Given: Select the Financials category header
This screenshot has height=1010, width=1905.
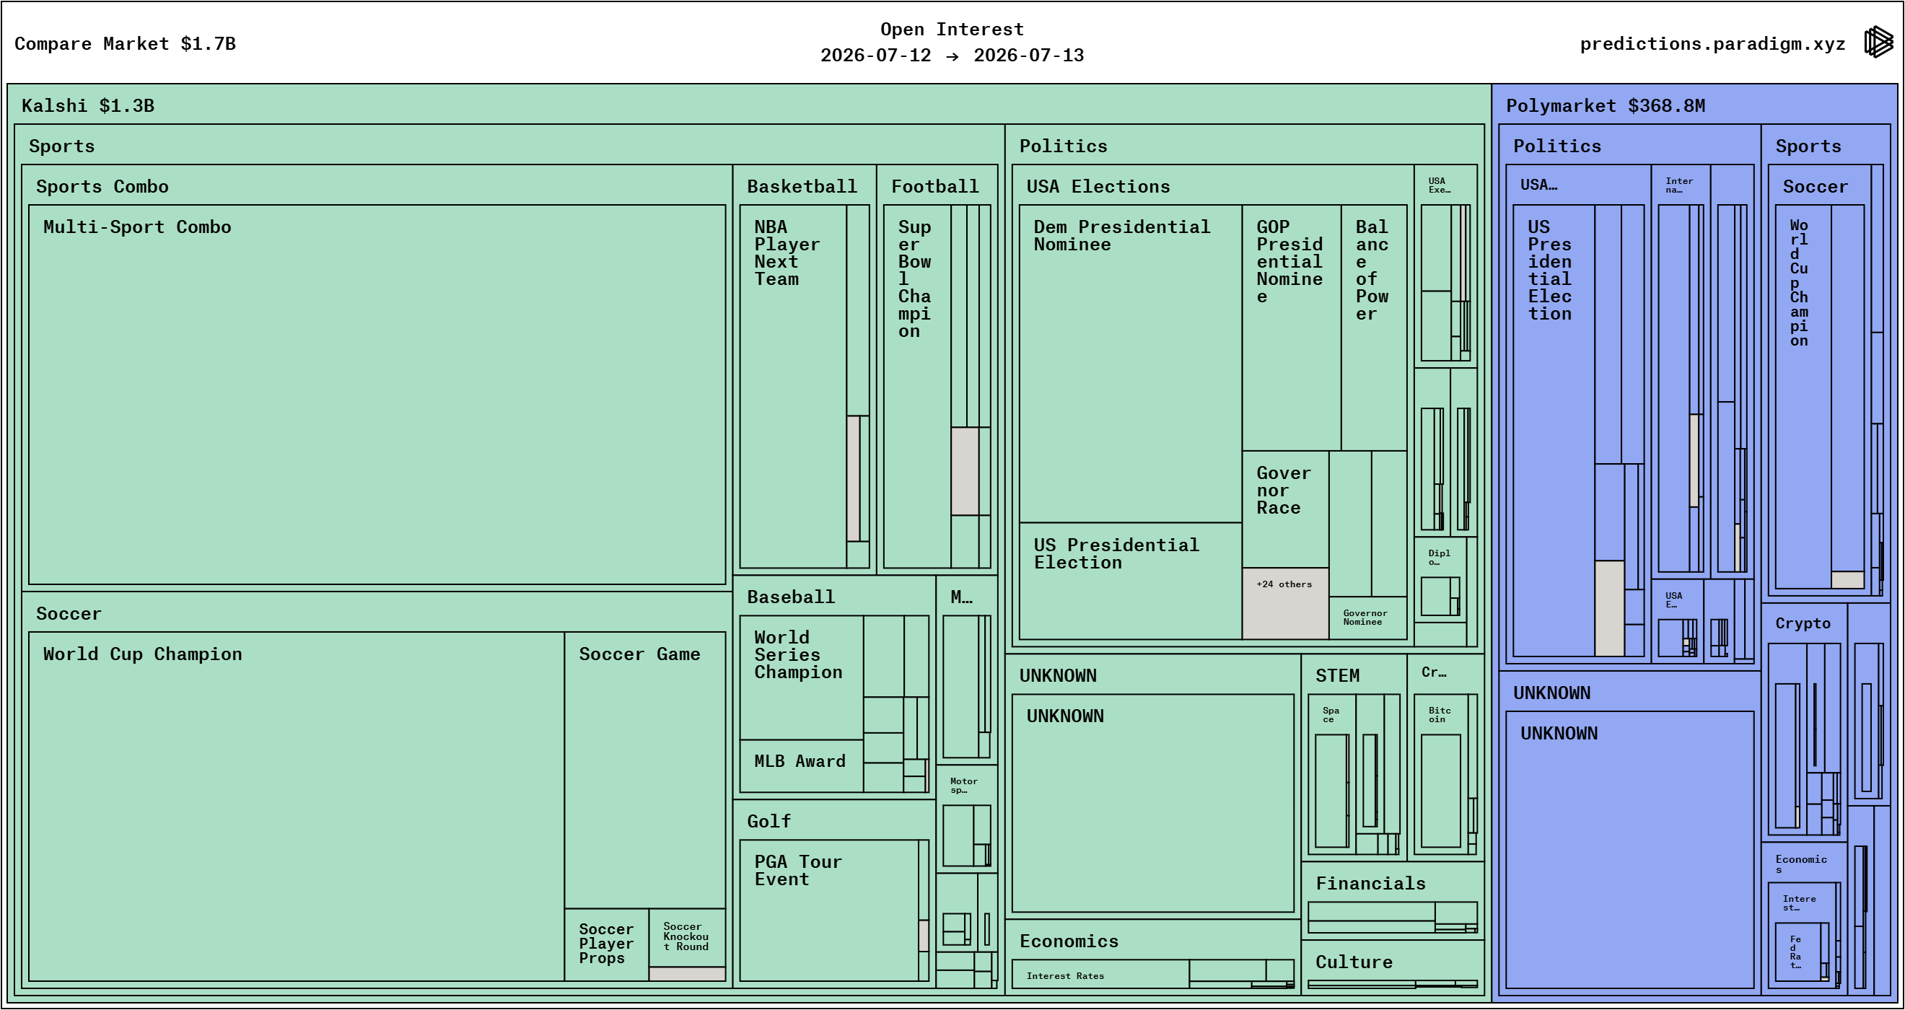Looking at the screenshot, I should 1370,884.
